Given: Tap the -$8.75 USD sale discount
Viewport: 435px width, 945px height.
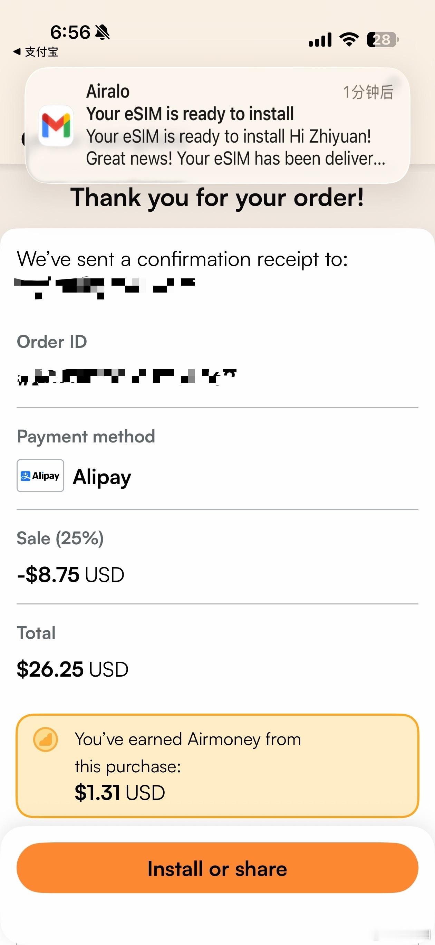Looking at the screenshot, I should click(x=70, y=574).
